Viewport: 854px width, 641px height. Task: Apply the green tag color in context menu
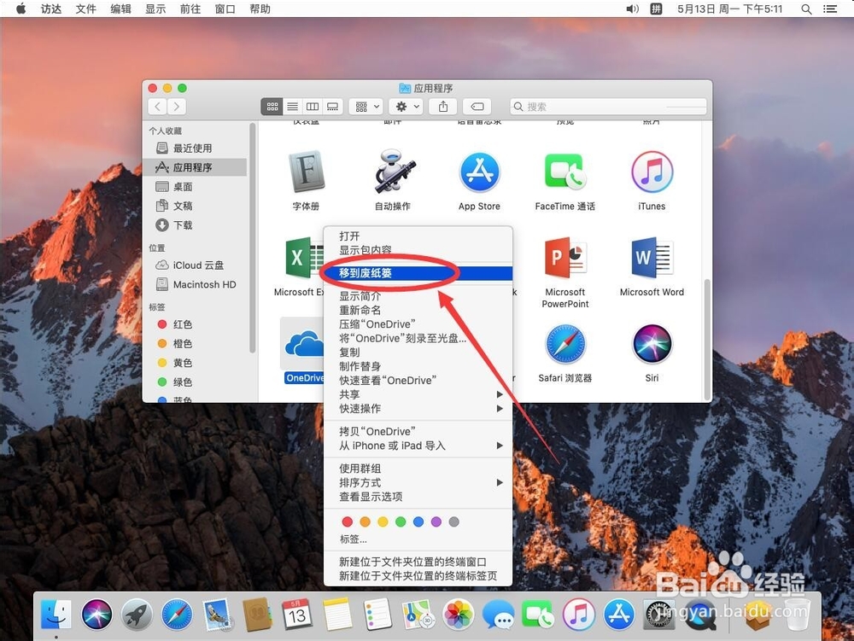point(401,522)
